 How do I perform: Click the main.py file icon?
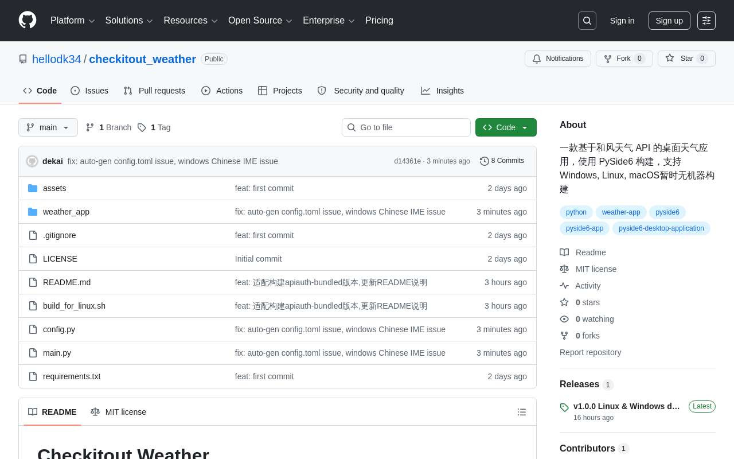(33, 353)
